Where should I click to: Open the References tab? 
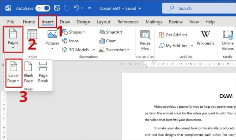click(128, 22)
